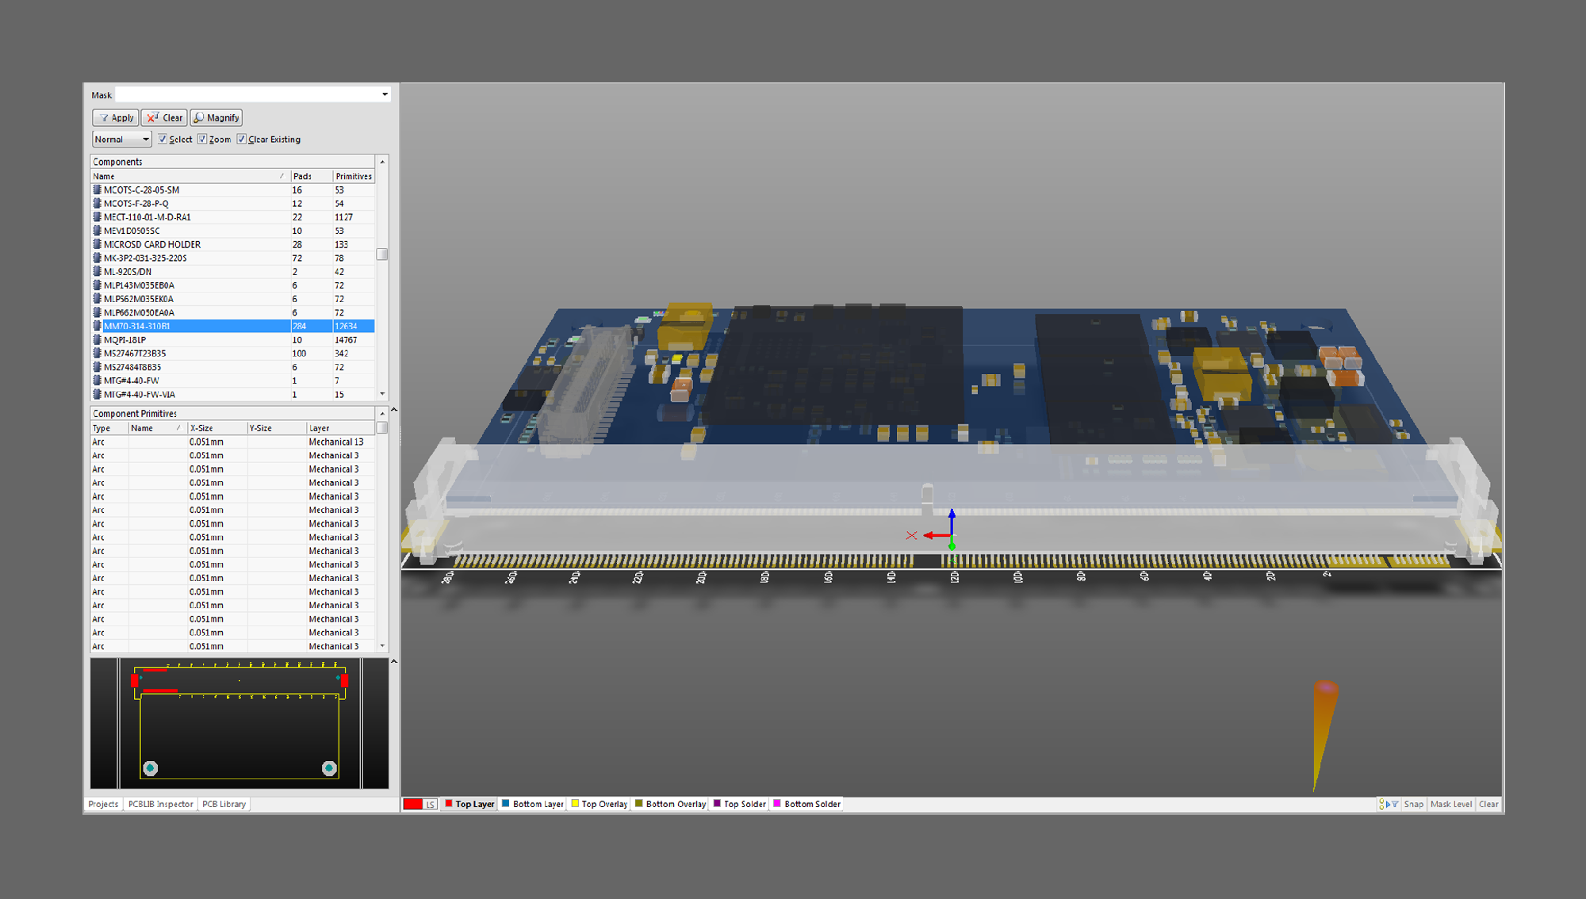Enable the Clear Existing checkbox
This screenshot has width=1586, height=899.
coord(241,140)
